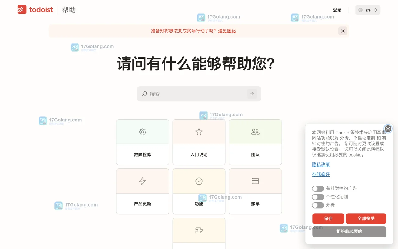This screenshot has width=398, height=249.
Task: Open the 团队 category label
Action: click(x=255, y=154)
